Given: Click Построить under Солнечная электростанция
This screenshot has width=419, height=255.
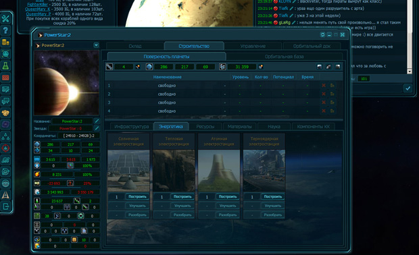Looking at the screenshot, I should pos(137,196).
